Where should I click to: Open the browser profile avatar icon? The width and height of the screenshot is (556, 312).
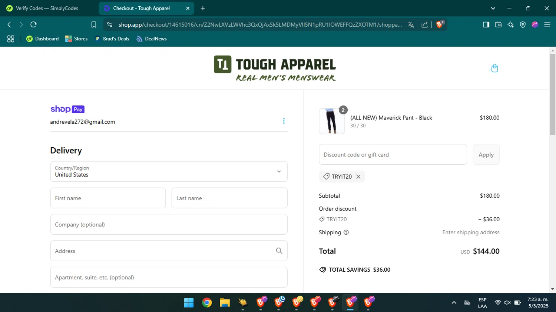pos(535,24)
